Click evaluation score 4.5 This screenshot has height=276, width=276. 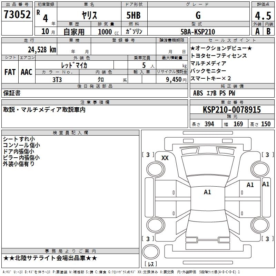pos(263,16)
